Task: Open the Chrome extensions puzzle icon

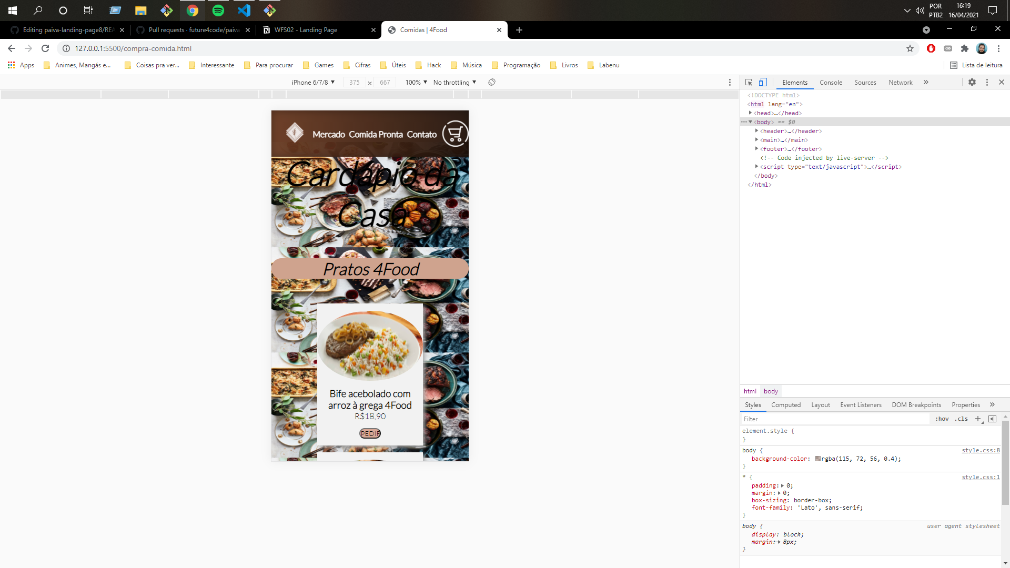Action: (964, 48)
